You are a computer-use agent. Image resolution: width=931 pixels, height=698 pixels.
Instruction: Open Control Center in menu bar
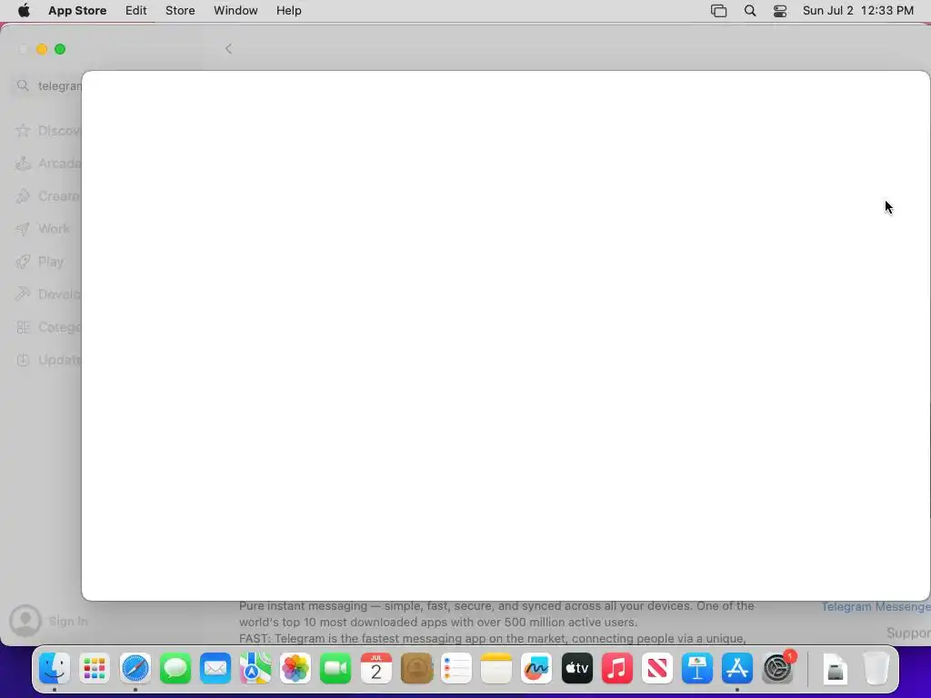(x=780, y=11)
